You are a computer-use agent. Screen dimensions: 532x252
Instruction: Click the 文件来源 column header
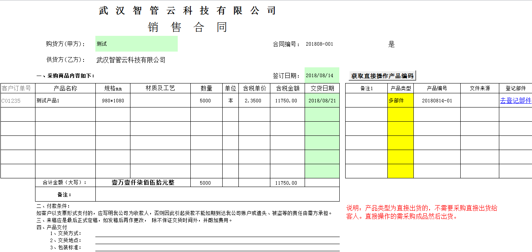(x=480, y=88)
